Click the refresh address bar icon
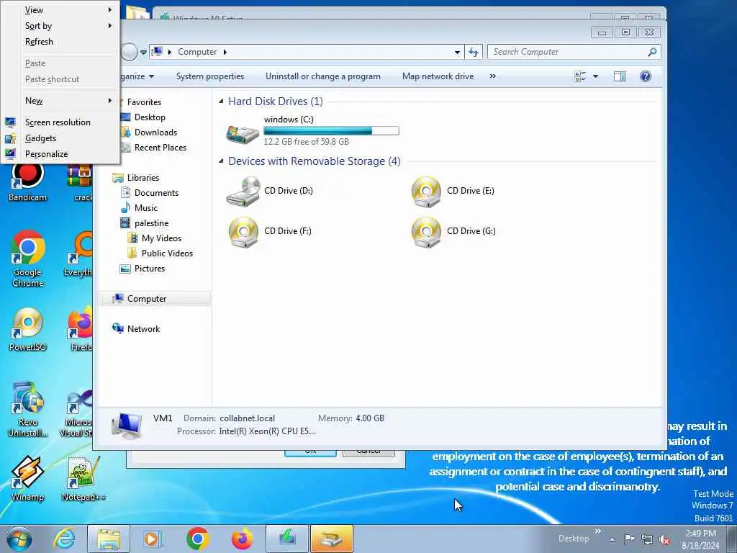The image size is (737, 553). click(x=474, y=52)
